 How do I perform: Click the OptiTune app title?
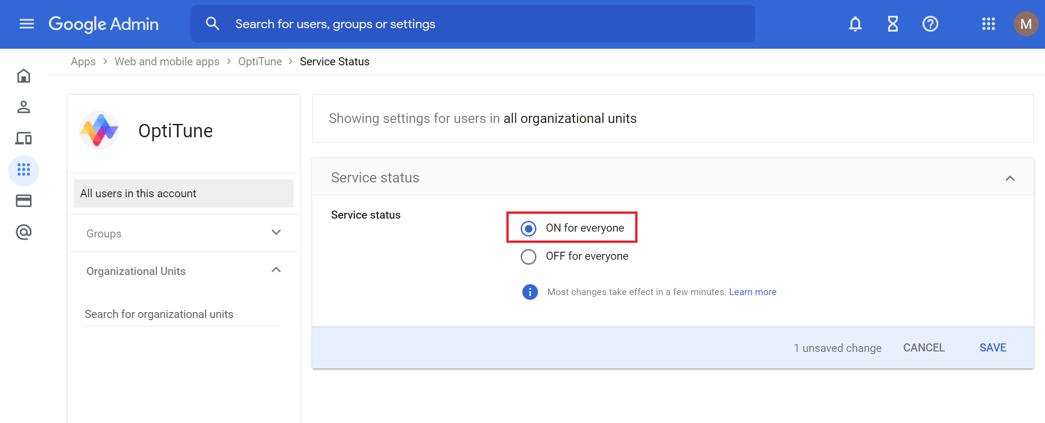175,131
